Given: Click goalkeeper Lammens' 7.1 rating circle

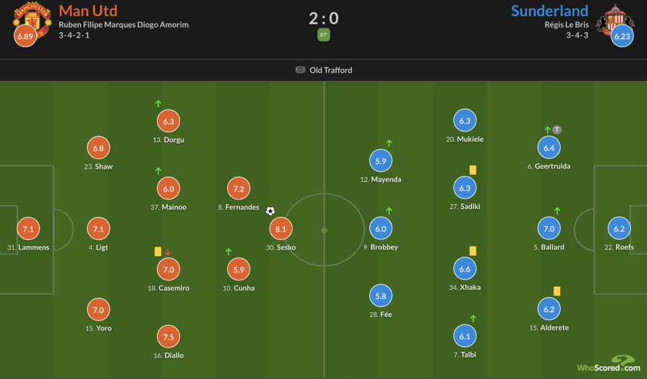Looking at the screenshot, I should click(x=28, y=229).
